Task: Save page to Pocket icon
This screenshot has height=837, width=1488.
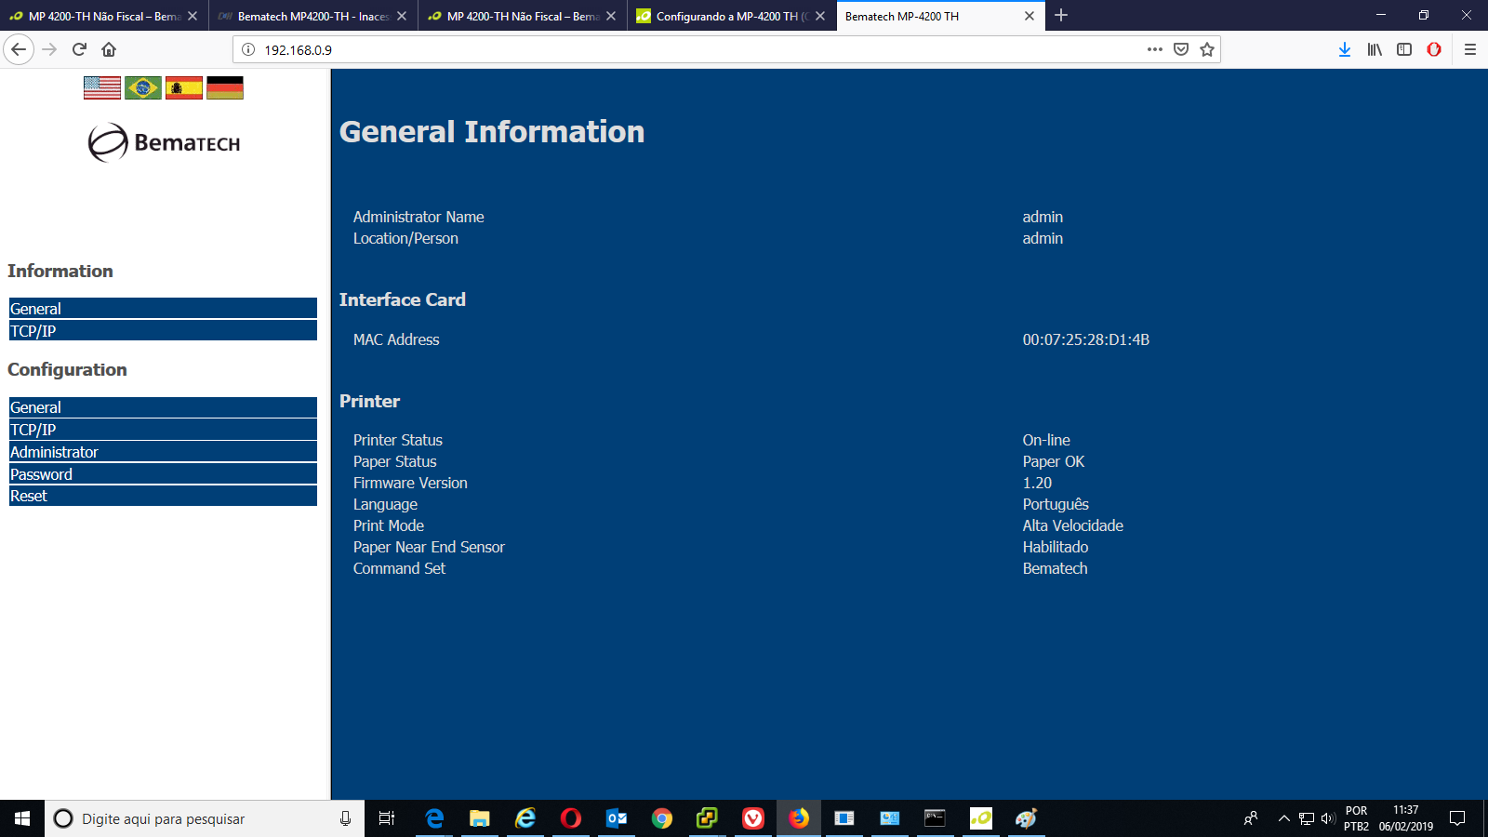Action: click(1181, 49)
